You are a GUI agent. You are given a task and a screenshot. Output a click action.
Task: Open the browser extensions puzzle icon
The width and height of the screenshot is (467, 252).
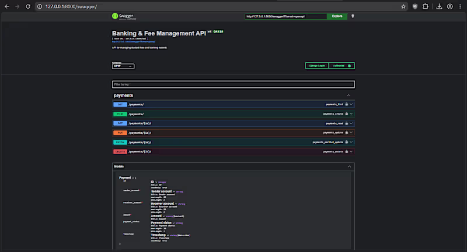click(x=426, y=6)
